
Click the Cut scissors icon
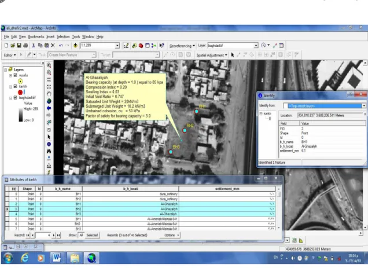(x=34, y=45)
